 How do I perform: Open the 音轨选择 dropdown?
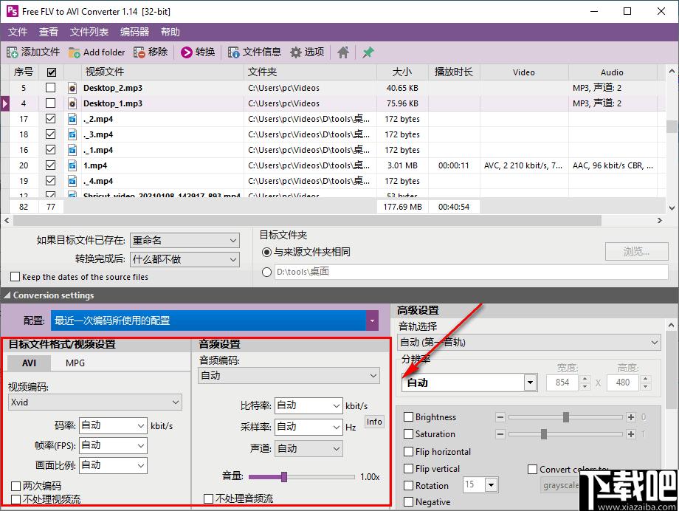pos(529,343)
